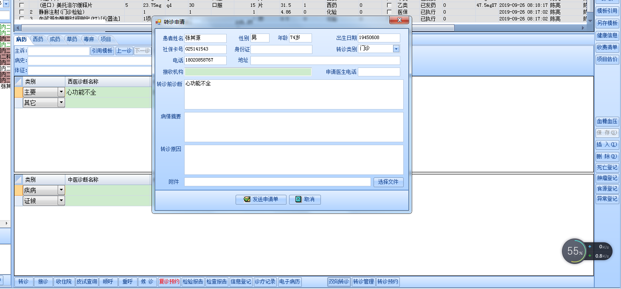Click the 插入(I) button
621x289 pixels.
[607, 145]
